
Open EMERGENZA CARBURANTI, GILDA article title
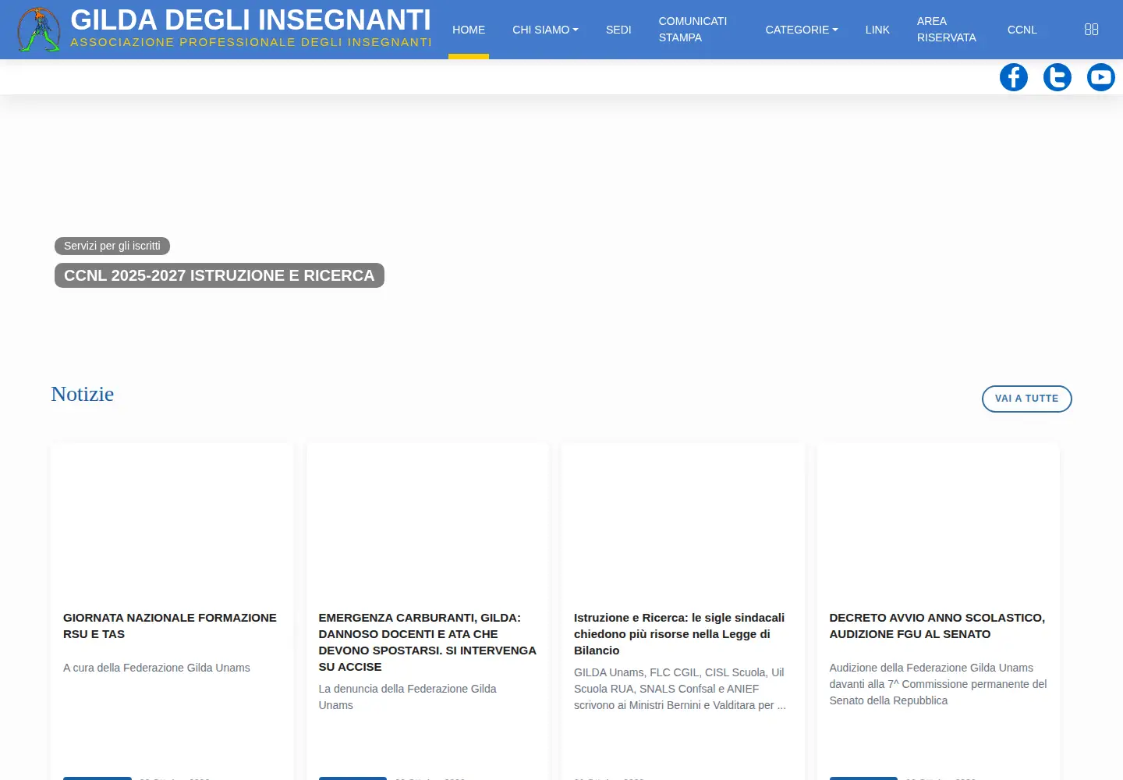pos(427,642)
